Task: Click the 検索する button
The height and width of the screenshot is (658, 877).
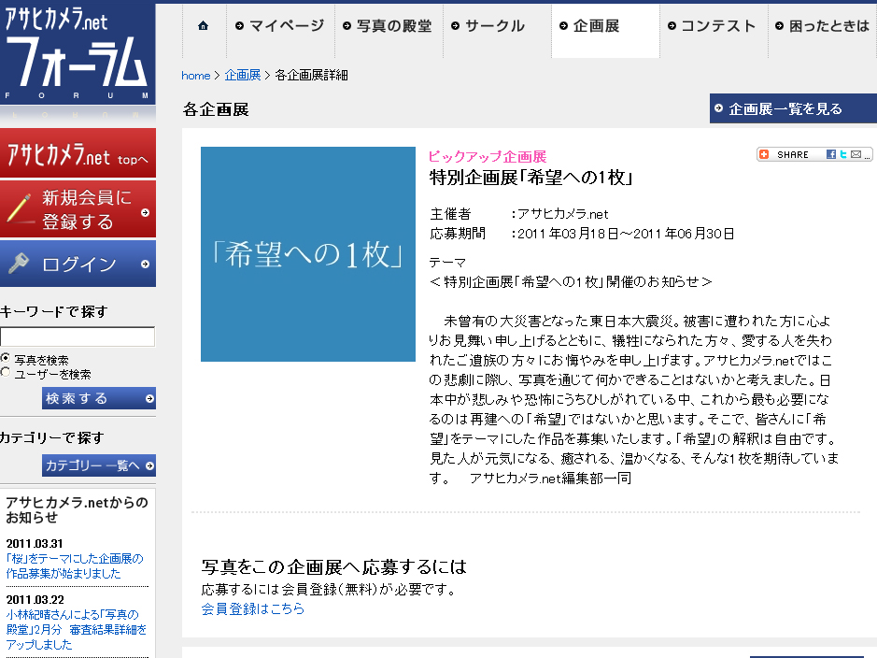Action: tap(99, 398)
